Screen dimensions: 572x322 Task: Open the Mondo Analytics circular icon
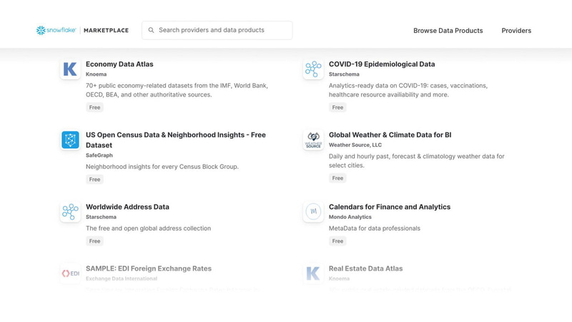pyautogui.click(x=313, y=212)
